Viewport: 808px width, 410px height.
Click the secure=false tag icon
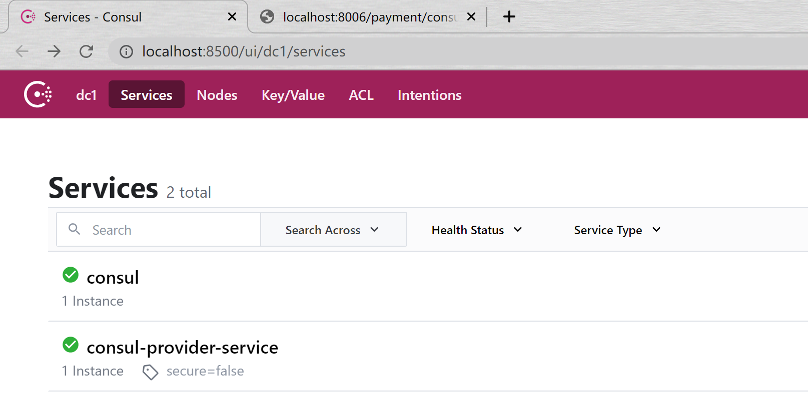[x=150, y=372]
